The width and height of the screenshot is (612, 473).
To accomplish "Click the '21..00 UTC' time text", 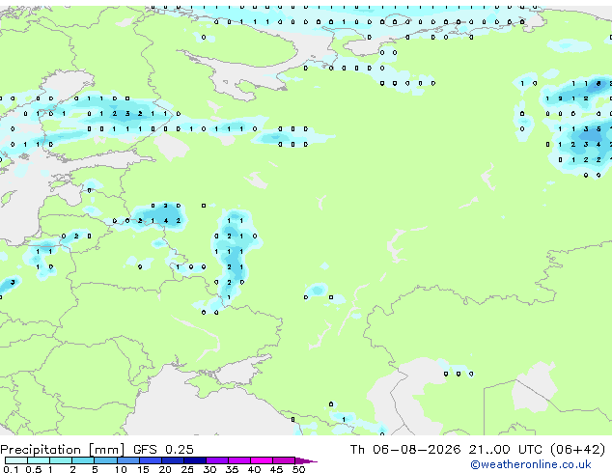I will tap(506, 450).
